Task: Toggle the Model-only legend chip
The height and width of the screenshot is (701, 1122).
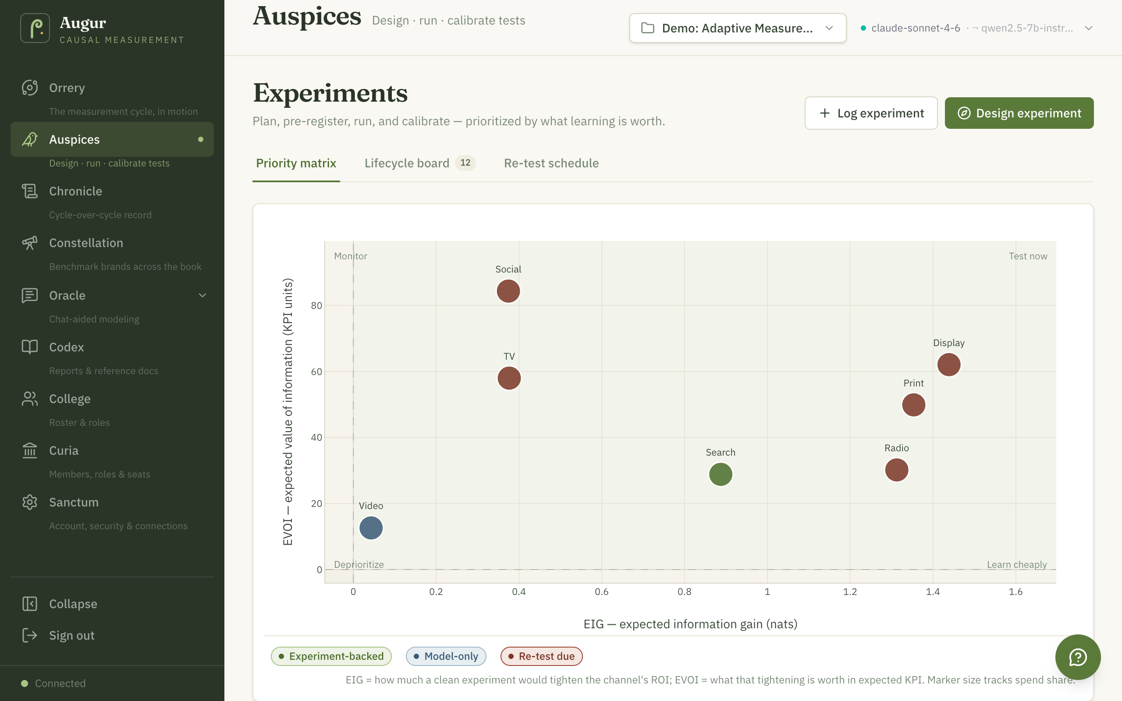Action: 446,656
